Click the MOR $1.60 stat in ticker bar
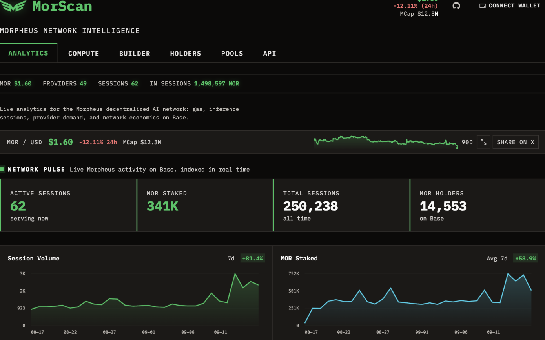The height and width of the screenshot is (340, 545). 16,83
